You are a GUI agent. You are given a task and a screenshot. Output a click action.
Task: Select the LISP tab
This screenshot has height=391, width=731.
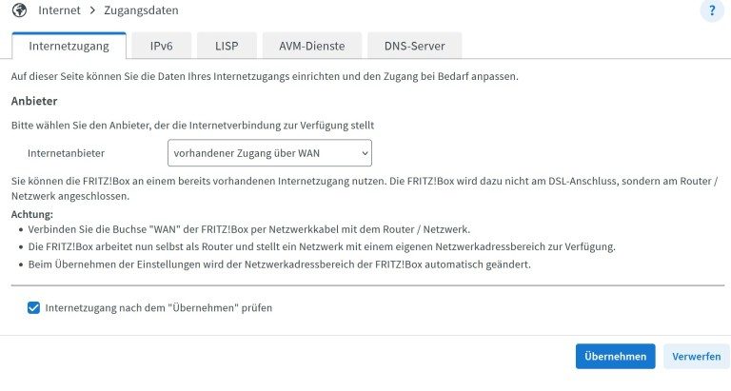pyautogui.click(x=227, y=46)
